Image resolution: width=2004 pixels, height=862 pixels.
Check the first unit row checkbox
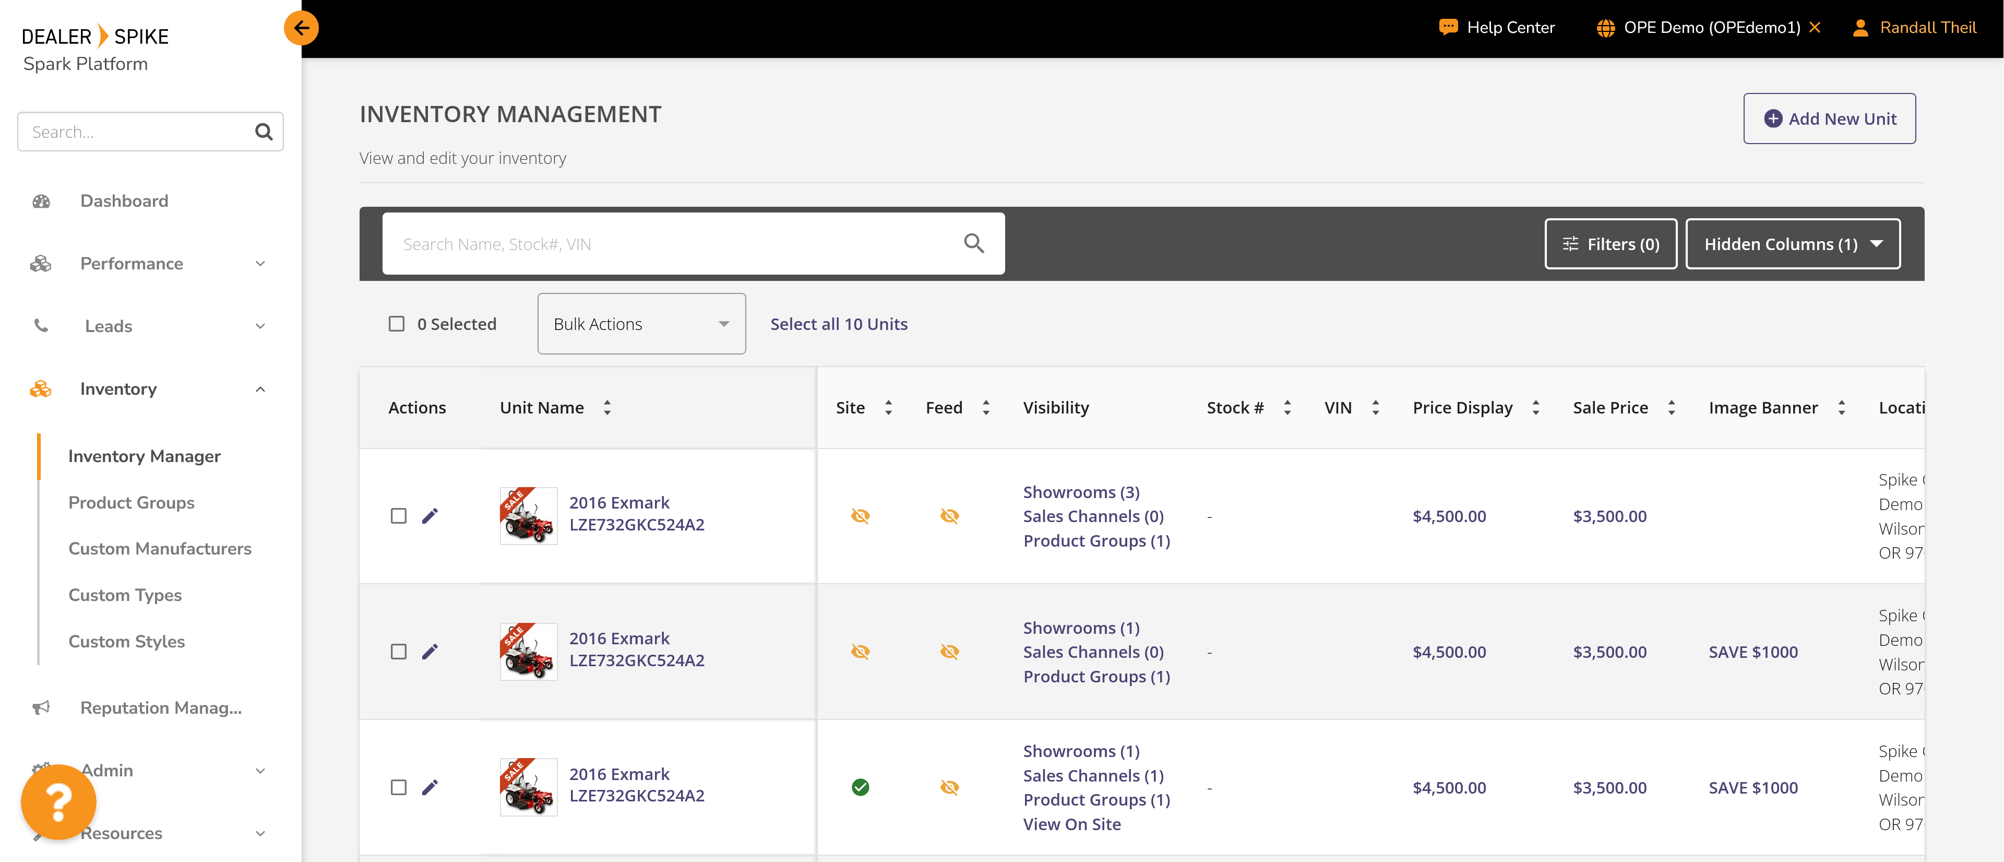398,516
